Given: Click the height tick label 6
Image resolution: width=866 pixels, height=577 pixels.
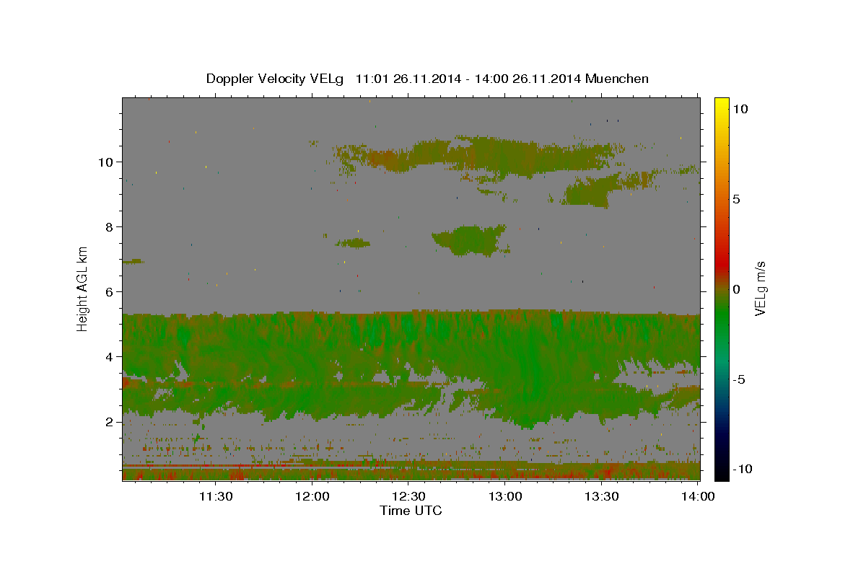Looking at the screenshot, I should tap(110, 291).
